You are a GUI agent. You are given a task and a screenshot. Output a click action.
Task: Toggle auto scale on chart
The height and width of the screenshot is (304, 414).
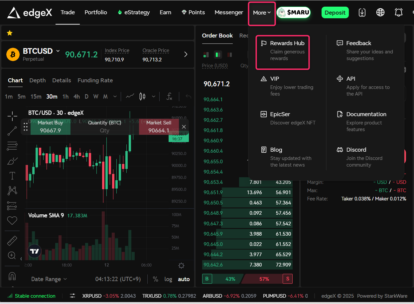pyautogui.click(x=184, y=279)
